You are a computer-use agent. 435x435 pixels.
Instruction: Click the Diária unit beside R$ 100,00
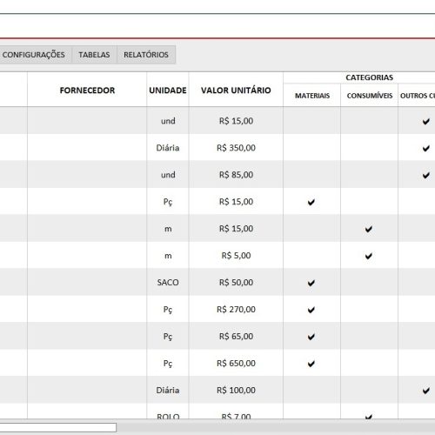(x=168, y=391)
